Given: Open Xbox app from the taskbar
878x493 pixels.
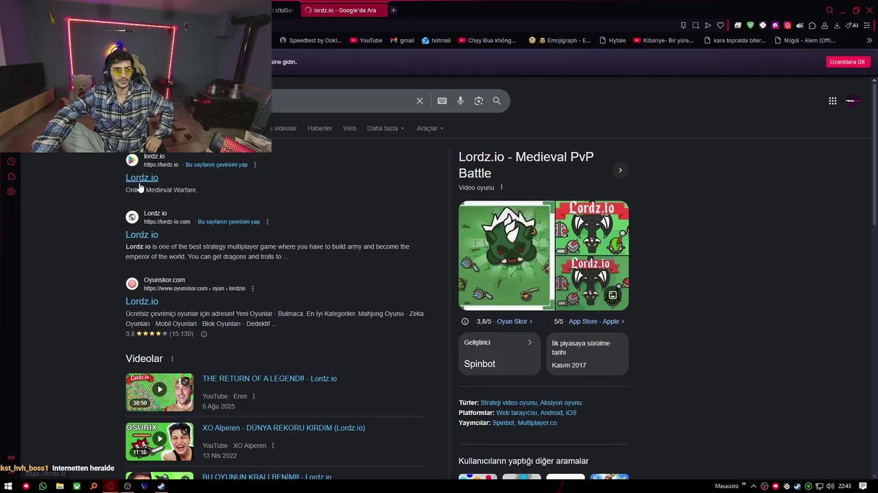Looking at the screenshot, I should click(77, 486).
